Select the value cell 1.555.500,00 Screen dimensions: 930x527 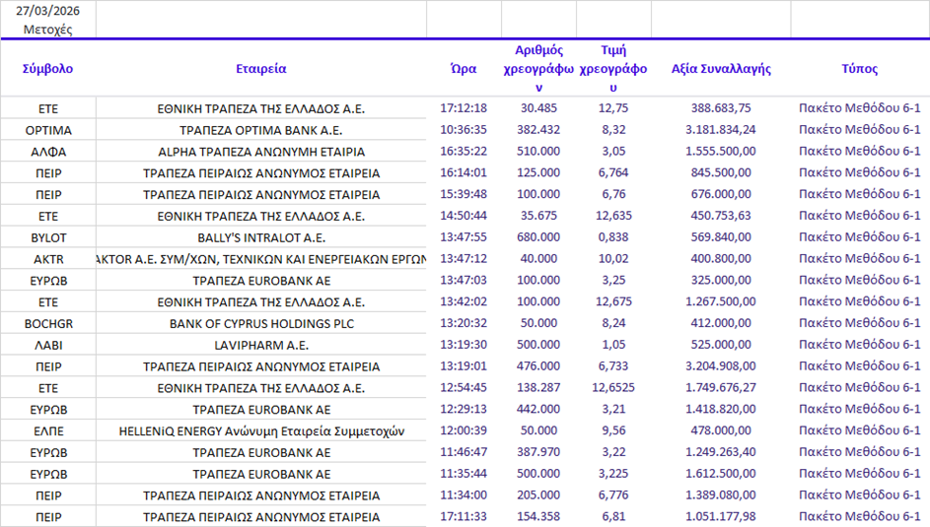721,151
